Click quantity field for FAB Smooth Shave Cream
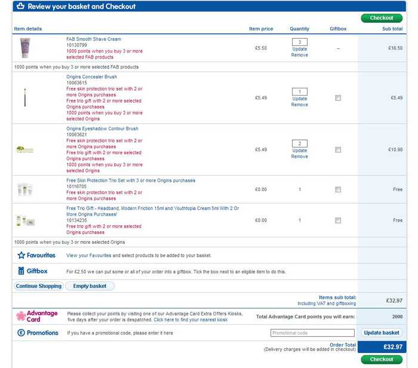 tap(300, 42)
